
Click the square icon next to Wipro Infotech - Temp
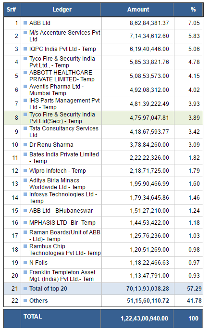click(25, 170)
